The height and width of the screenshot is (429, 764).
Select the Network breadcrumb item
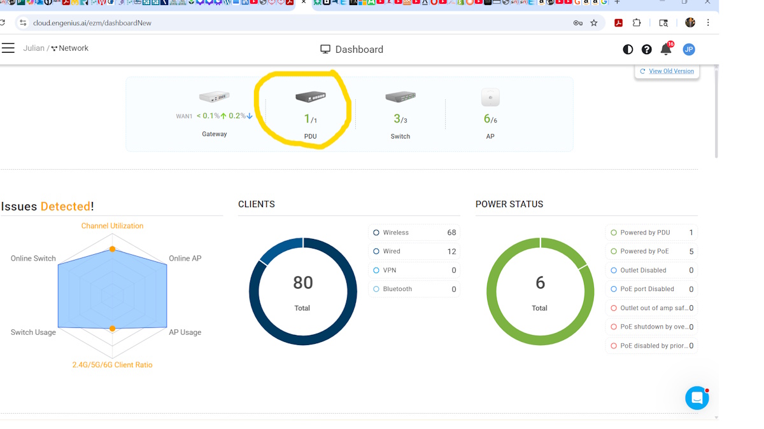tap(73, 48)
